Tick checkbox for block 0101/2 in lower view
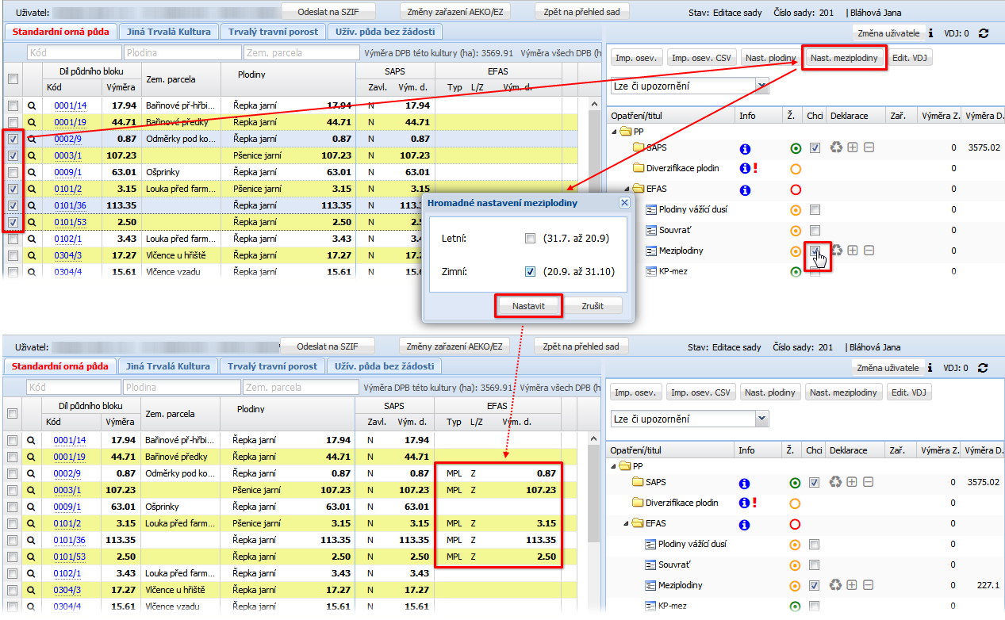 [13, 523]
